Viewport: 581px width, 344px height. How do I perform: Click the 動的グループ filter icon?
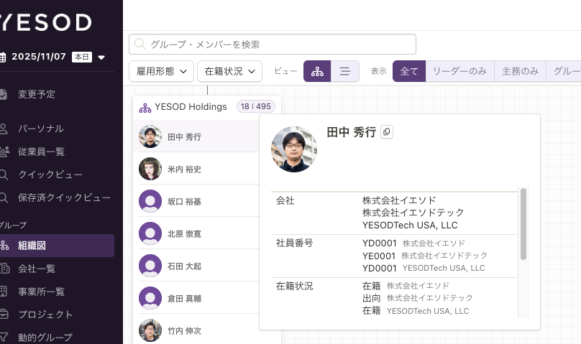pos(4,336)
